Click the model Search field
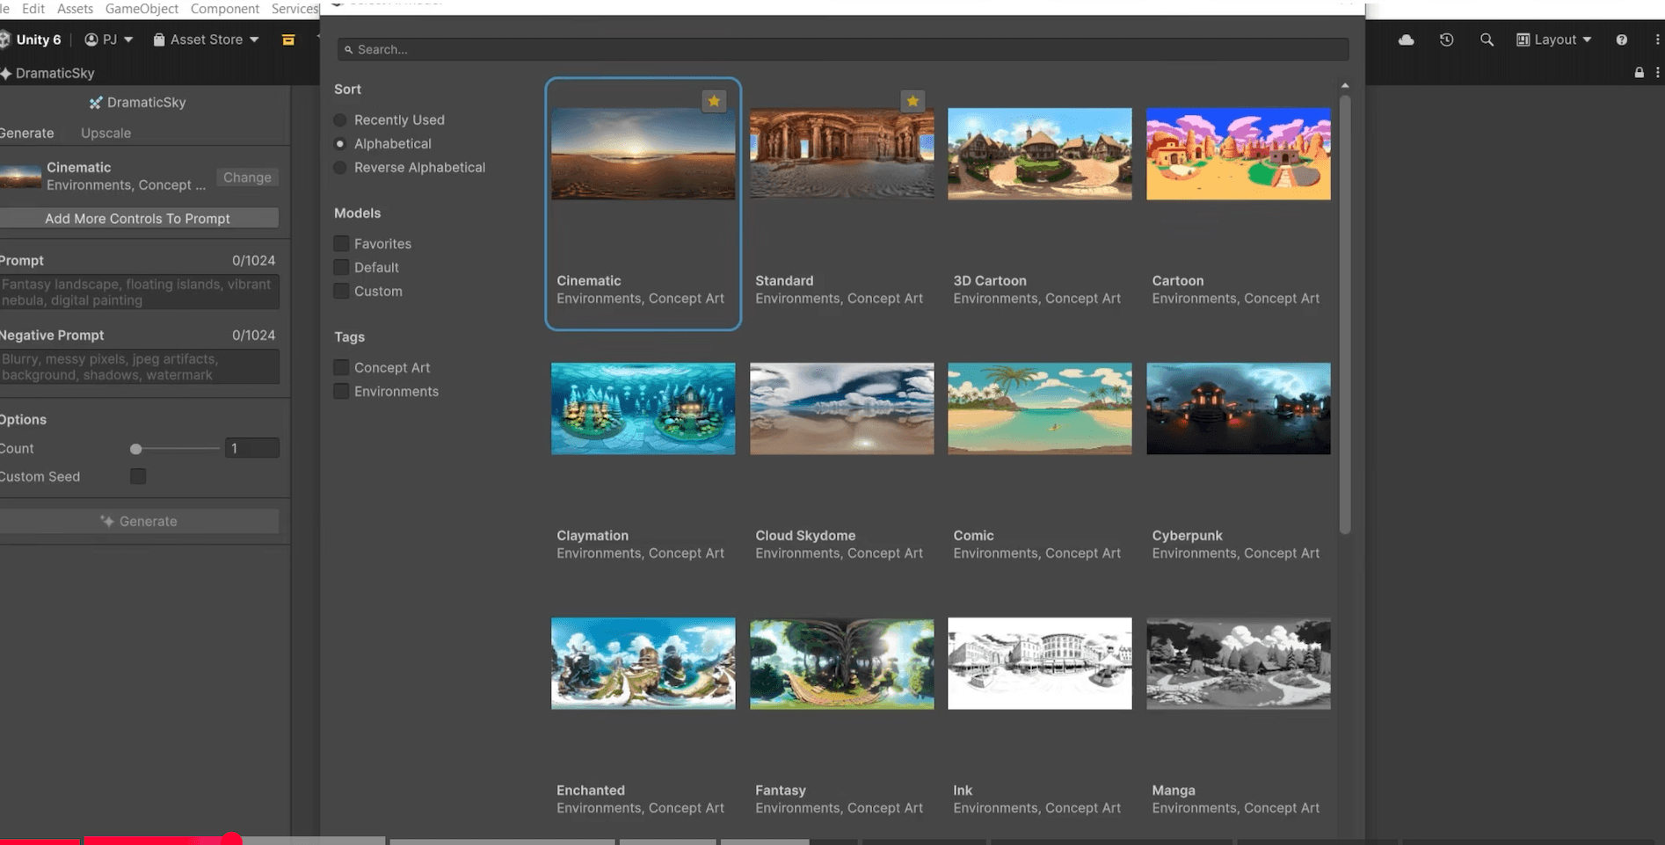Screen dimensions: 1665x845 pyautogui.click(x=843, y=49)
